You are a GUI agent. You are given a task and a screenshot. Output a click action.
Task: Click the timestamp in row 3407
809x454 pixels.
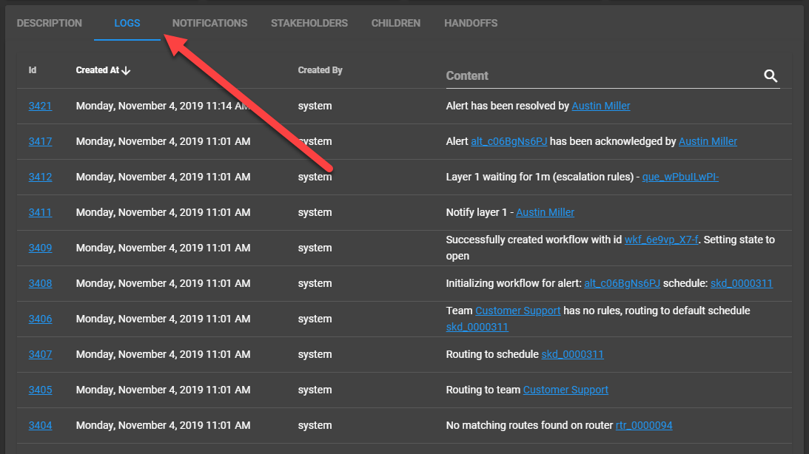coord(163,355)
